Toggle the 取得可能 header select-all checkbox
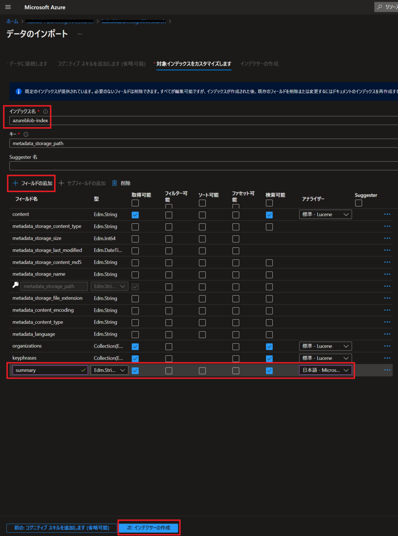Viewport: 398px width, 536px height. pyautogui.click(x=135, y=203)
